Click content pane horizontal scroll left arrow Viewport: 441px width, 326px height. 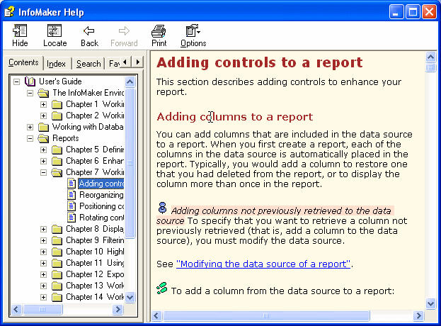pos(156,315)
